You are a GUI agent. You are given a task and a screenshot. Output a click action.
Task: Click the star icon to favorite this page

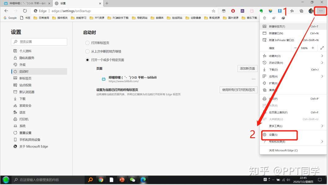pos(213,11)
